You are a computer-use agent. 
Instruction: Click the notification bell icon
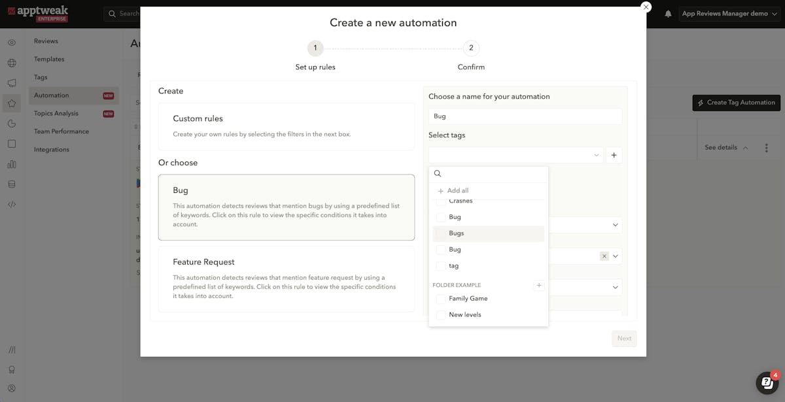(x=668, y=14)
